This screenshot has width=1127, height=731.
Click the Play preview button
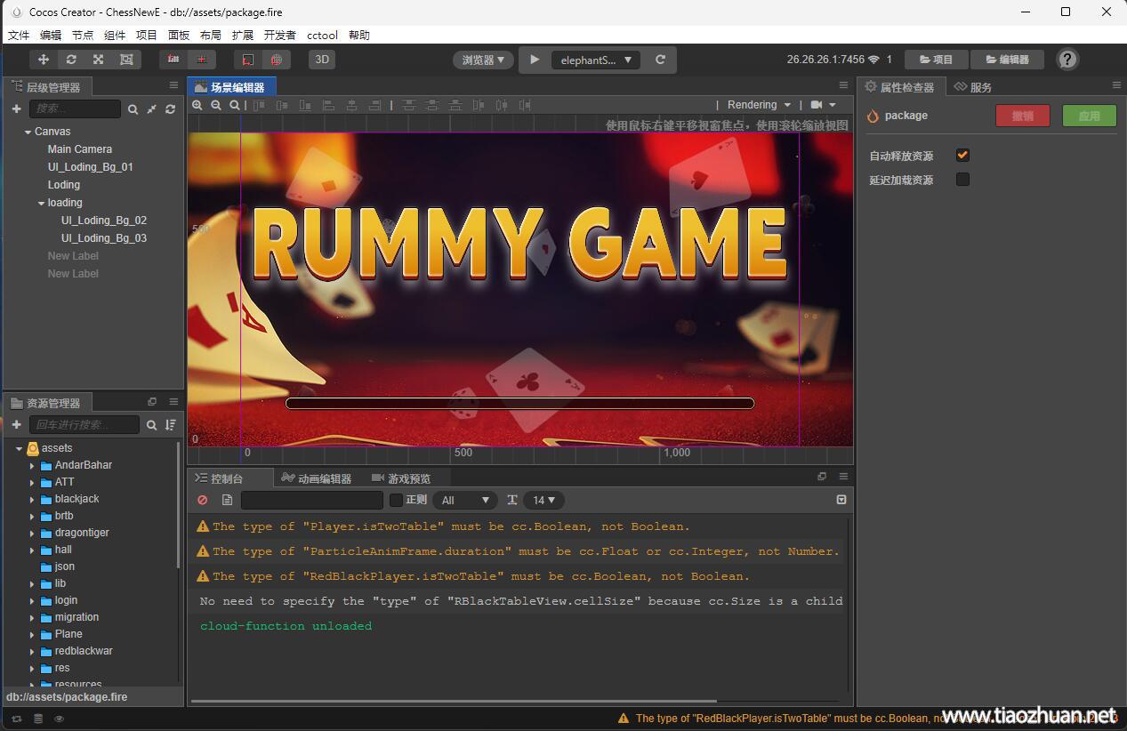coord(535,60)
